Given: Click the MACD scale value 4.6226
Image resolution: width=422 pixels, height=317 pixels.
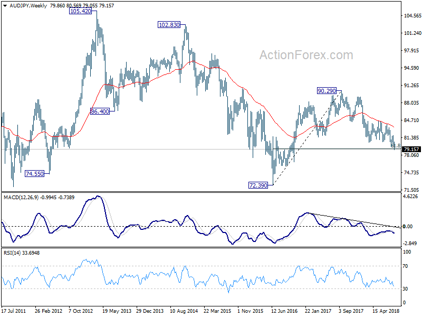Looking at the screenshot, I should (410, 196).
